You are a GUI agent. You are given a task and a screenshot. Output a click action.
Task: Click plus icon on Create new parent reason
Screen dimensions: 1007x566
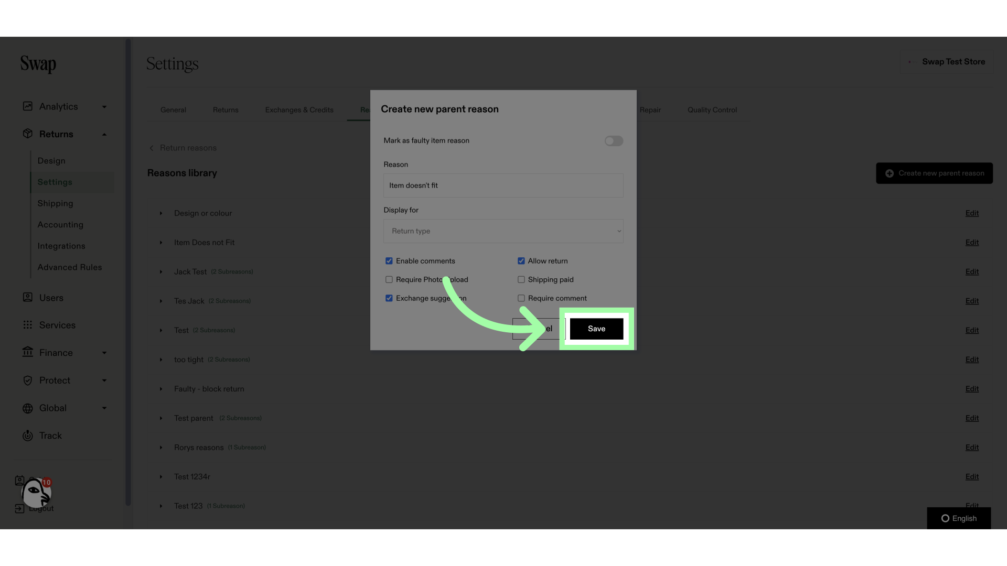tap(890, 173)
